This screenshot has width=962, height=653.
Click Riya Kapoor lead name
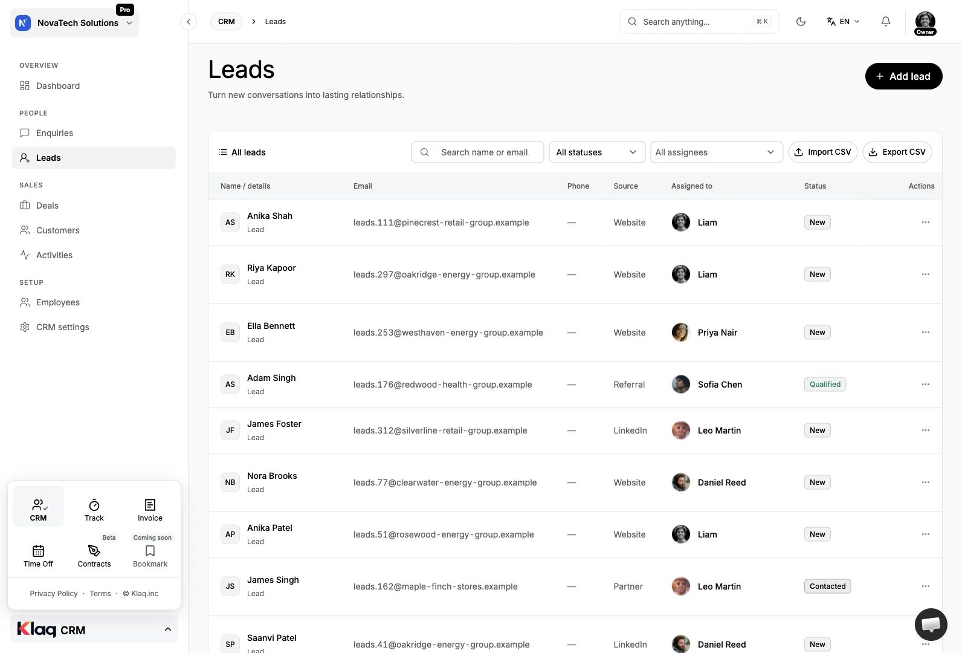(x=271, y=268)
